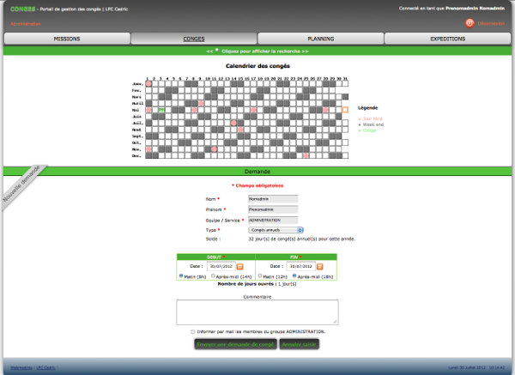515x375 pixels.
Task: Click the first pink holiday cell in Janv. row
Action: click(148, 83)
